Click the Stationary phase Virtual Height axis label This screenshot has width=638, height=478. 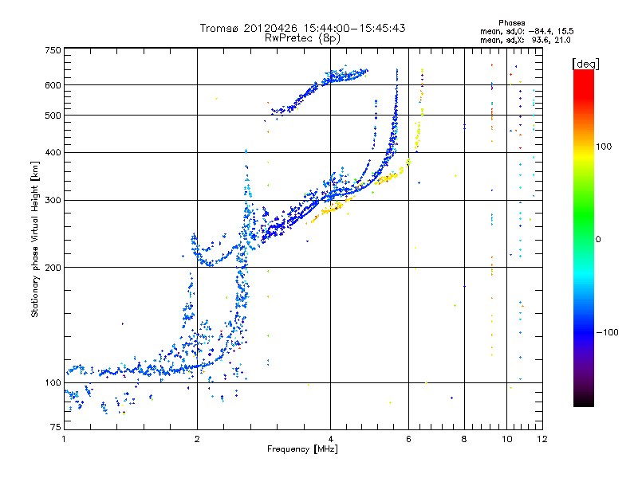coord(35,239)
